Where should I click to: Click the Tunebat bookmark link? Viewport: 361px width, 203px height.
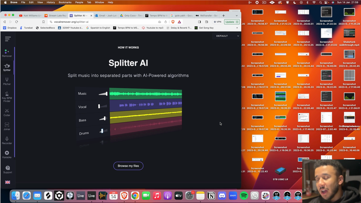[26, 28]
